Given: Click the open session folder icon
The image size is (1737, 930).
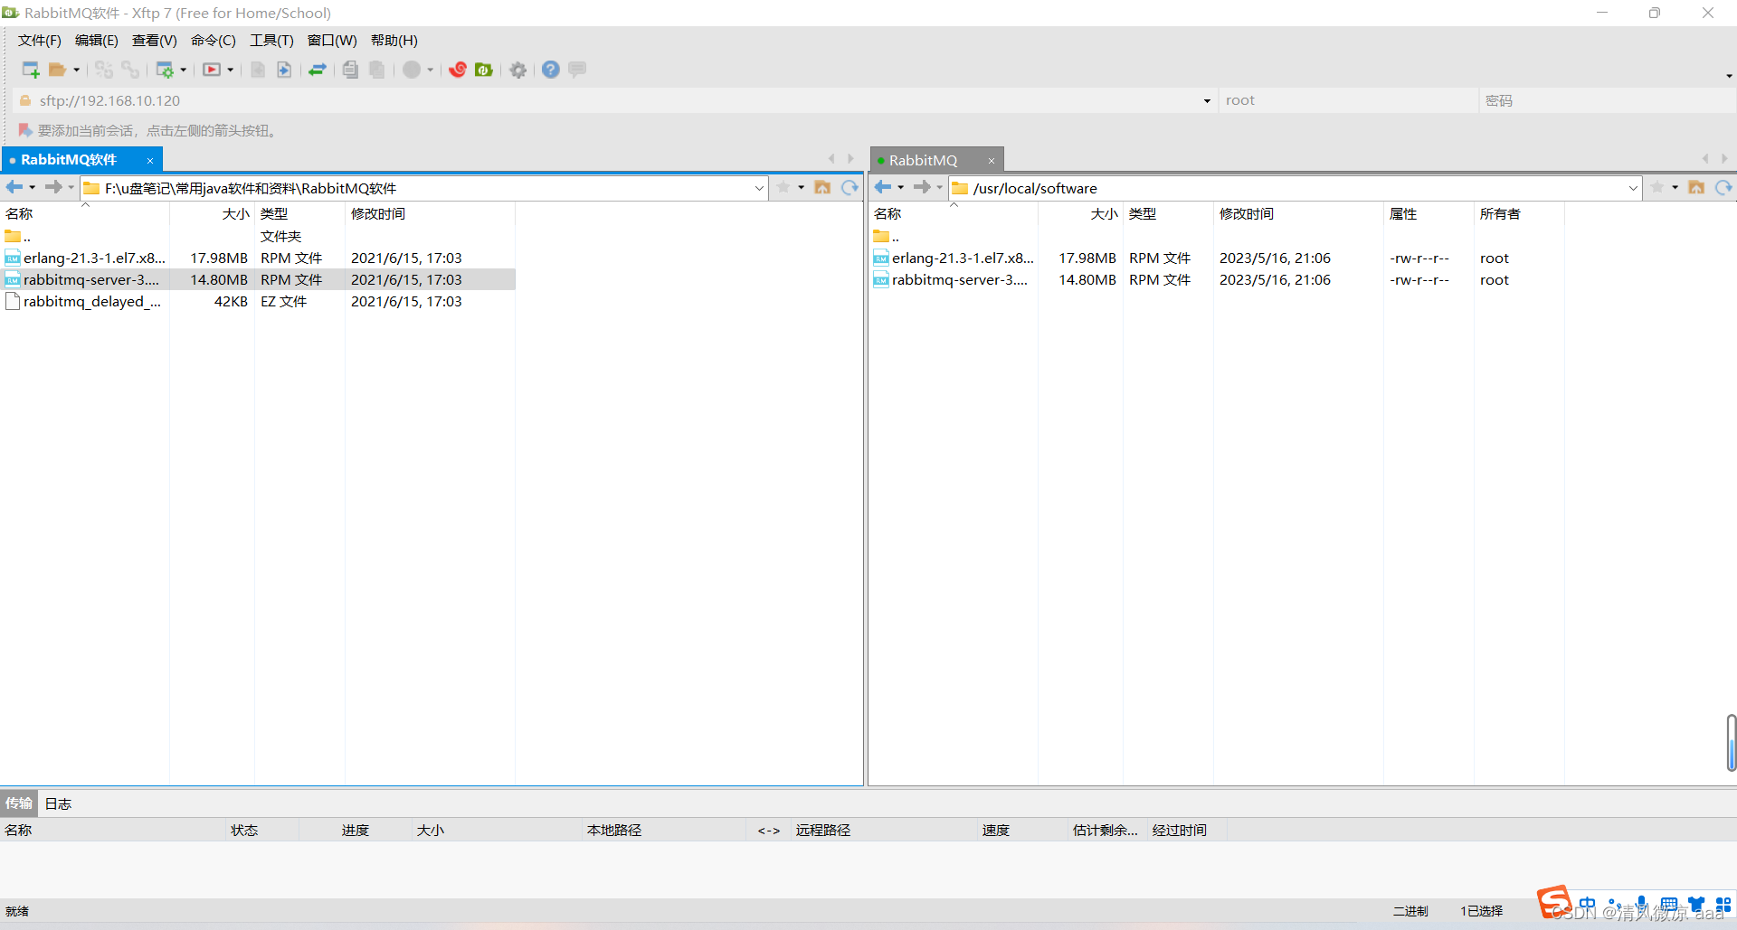Looking at the screenshot, I should pyautogui.click(x=58, y=70).
